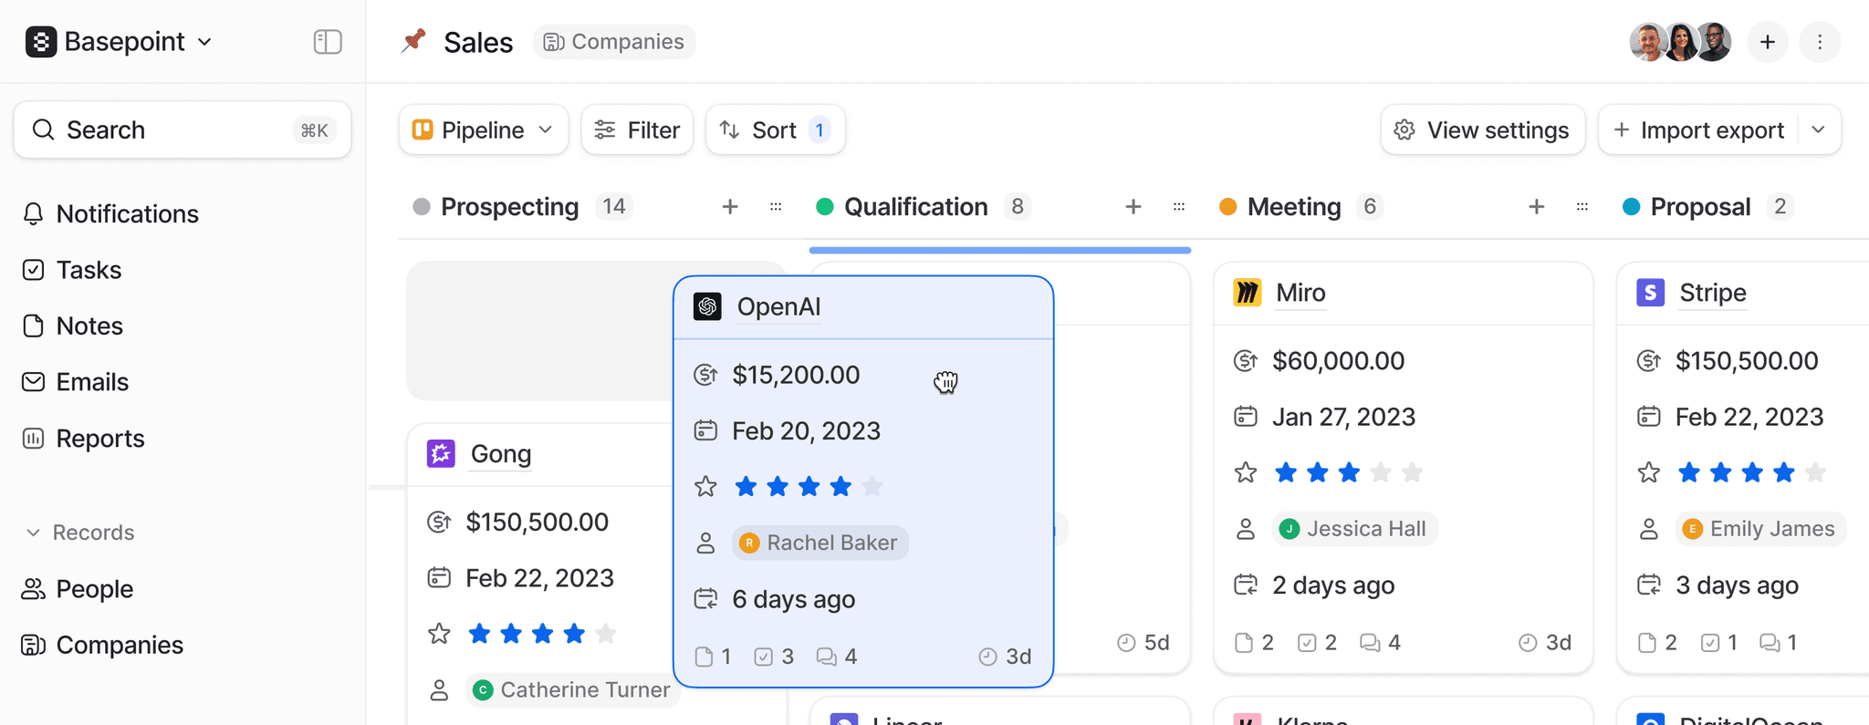The image size is (1869, 725).
Task: Click the comments count on Miro card
Action: [x=1380, y=643]
